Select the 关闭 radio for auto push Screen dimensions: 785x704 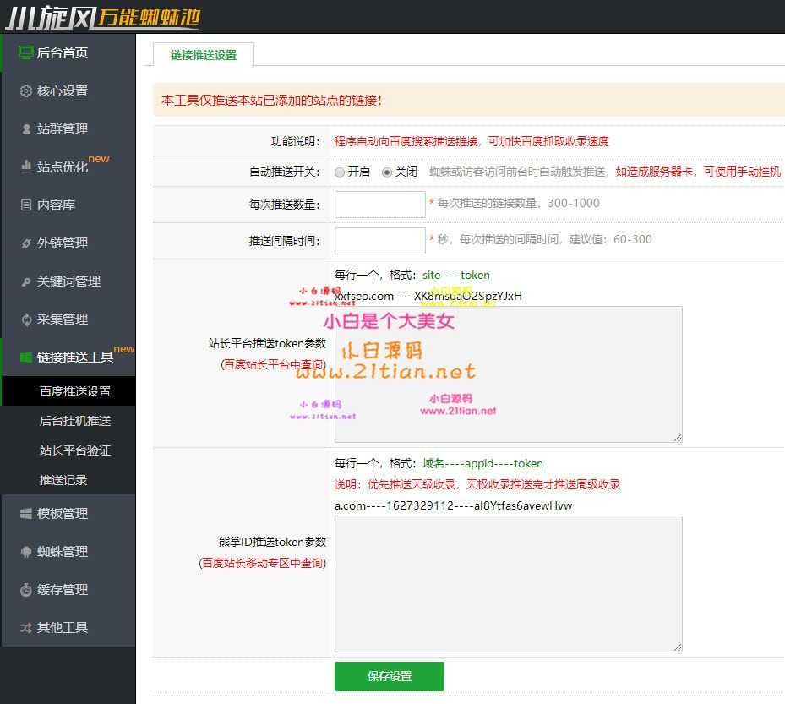387,172
